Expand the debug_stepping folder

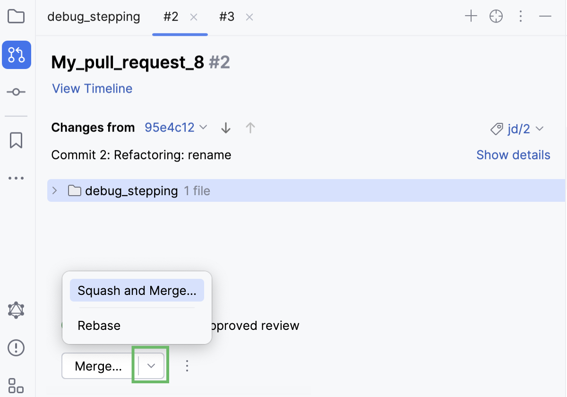click(54, 190)
